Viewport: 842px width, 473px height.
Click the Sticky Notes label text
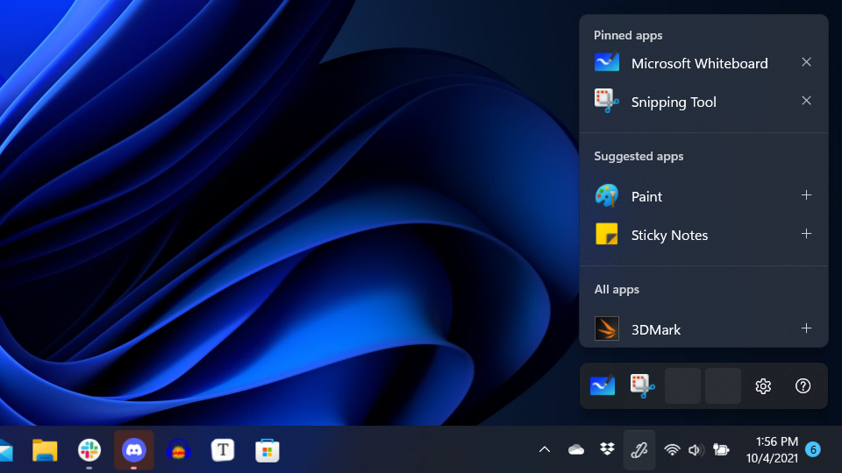[x=669, y=235]
